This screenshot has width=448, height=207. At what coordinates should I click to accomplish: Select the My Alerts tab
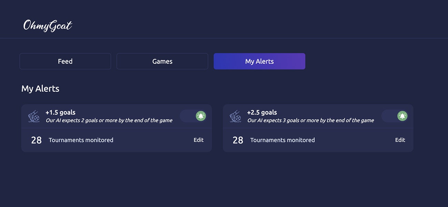(259, 61)
